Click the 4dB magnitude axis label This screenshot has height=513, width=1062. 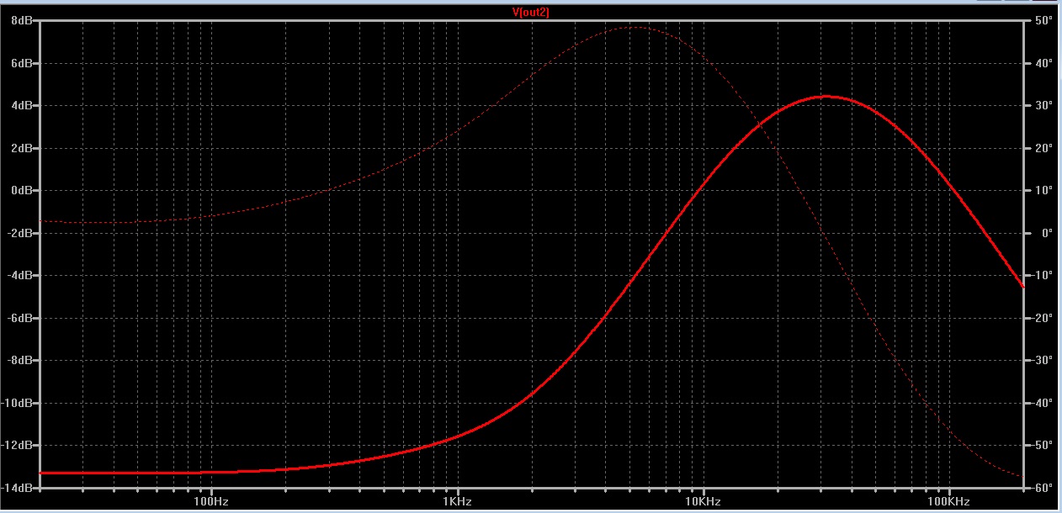pyautogui.click(x=21, y=106)
